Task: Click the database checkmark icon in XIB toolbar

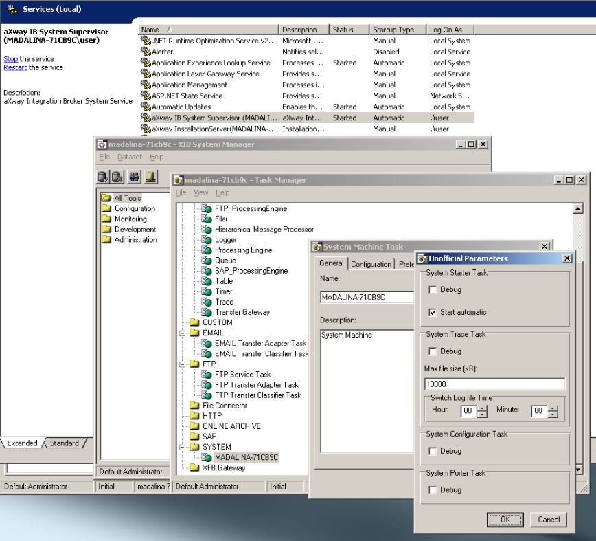Action: pyautogui.click(x=103, y=177)
